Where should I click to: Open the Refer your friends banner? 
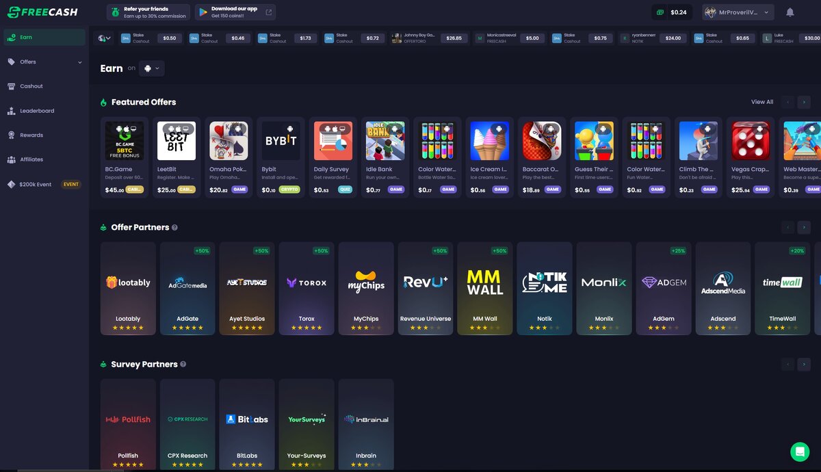point(148,12)
